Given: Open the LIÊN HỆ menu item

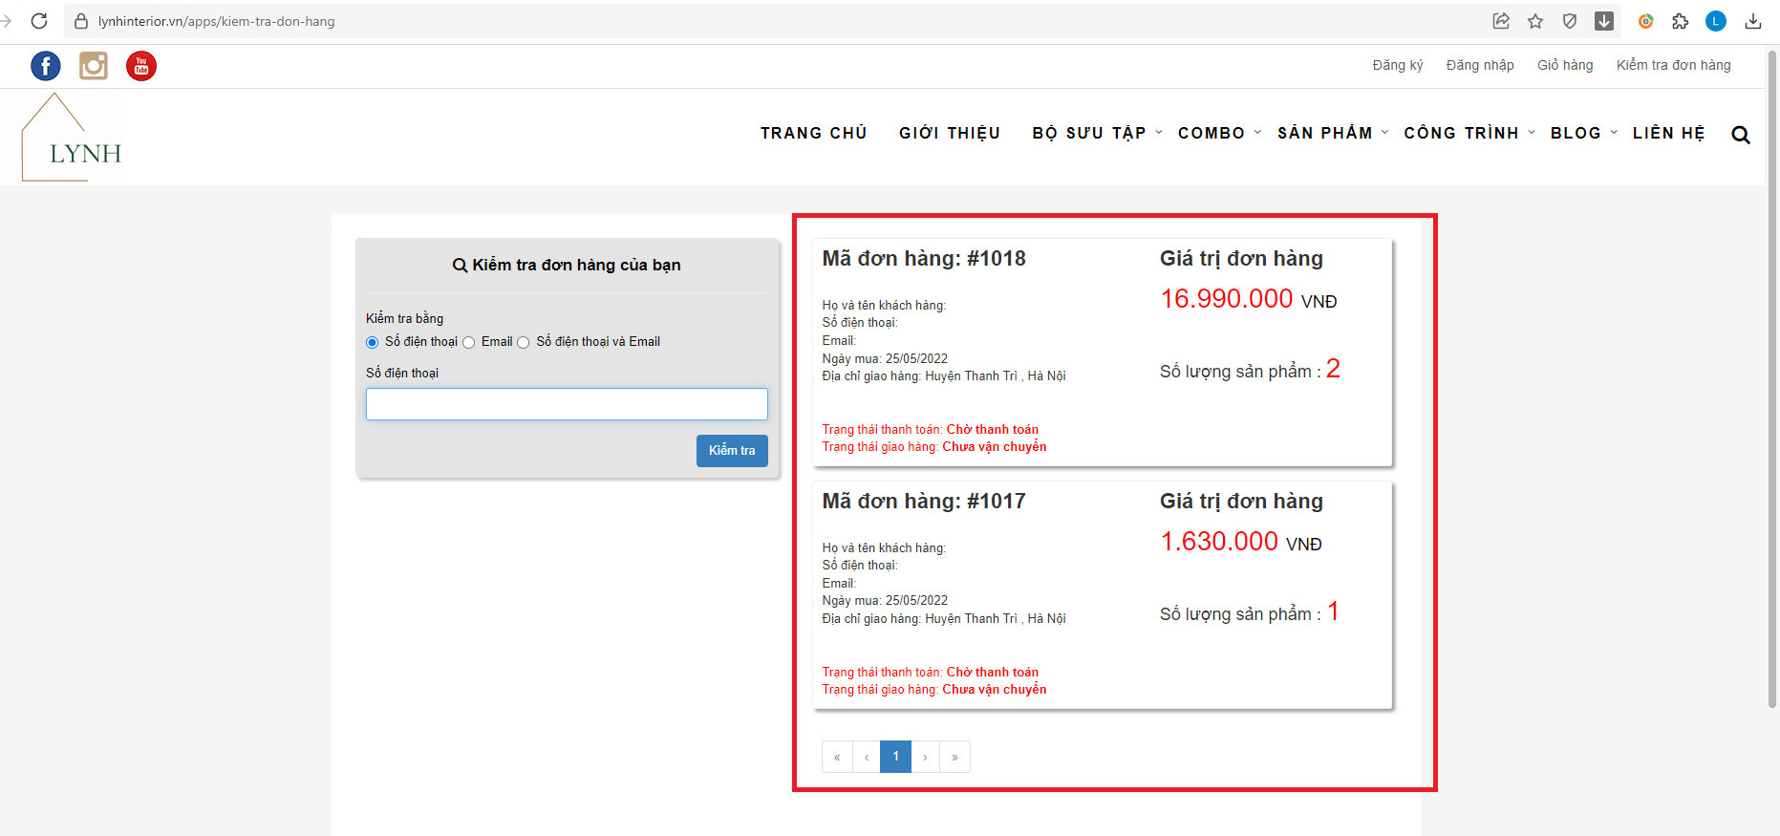Looking at the screenshot, I should click(x=1669, y=133).
